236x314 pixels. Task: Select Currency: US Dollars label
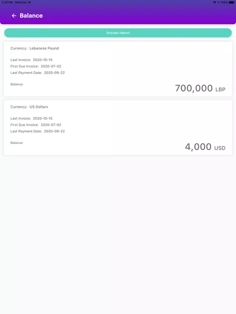[29, 107]
